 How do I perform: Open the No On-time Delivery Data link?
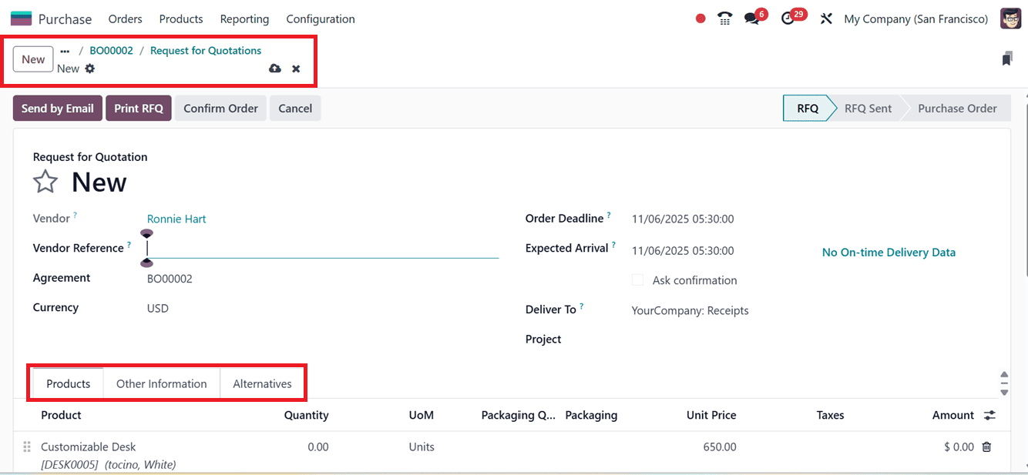(x=888, y=252)
